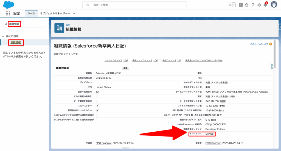
Task: Click the instance value CAN98
Action: 209,134
